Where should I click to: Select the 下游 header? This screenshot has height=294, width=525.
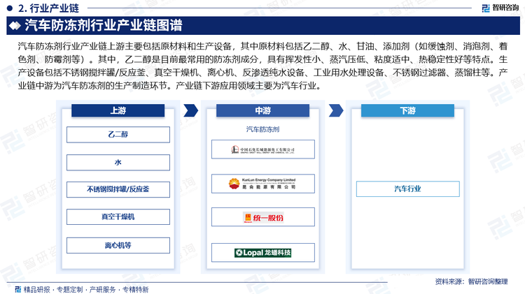(407, 110)
